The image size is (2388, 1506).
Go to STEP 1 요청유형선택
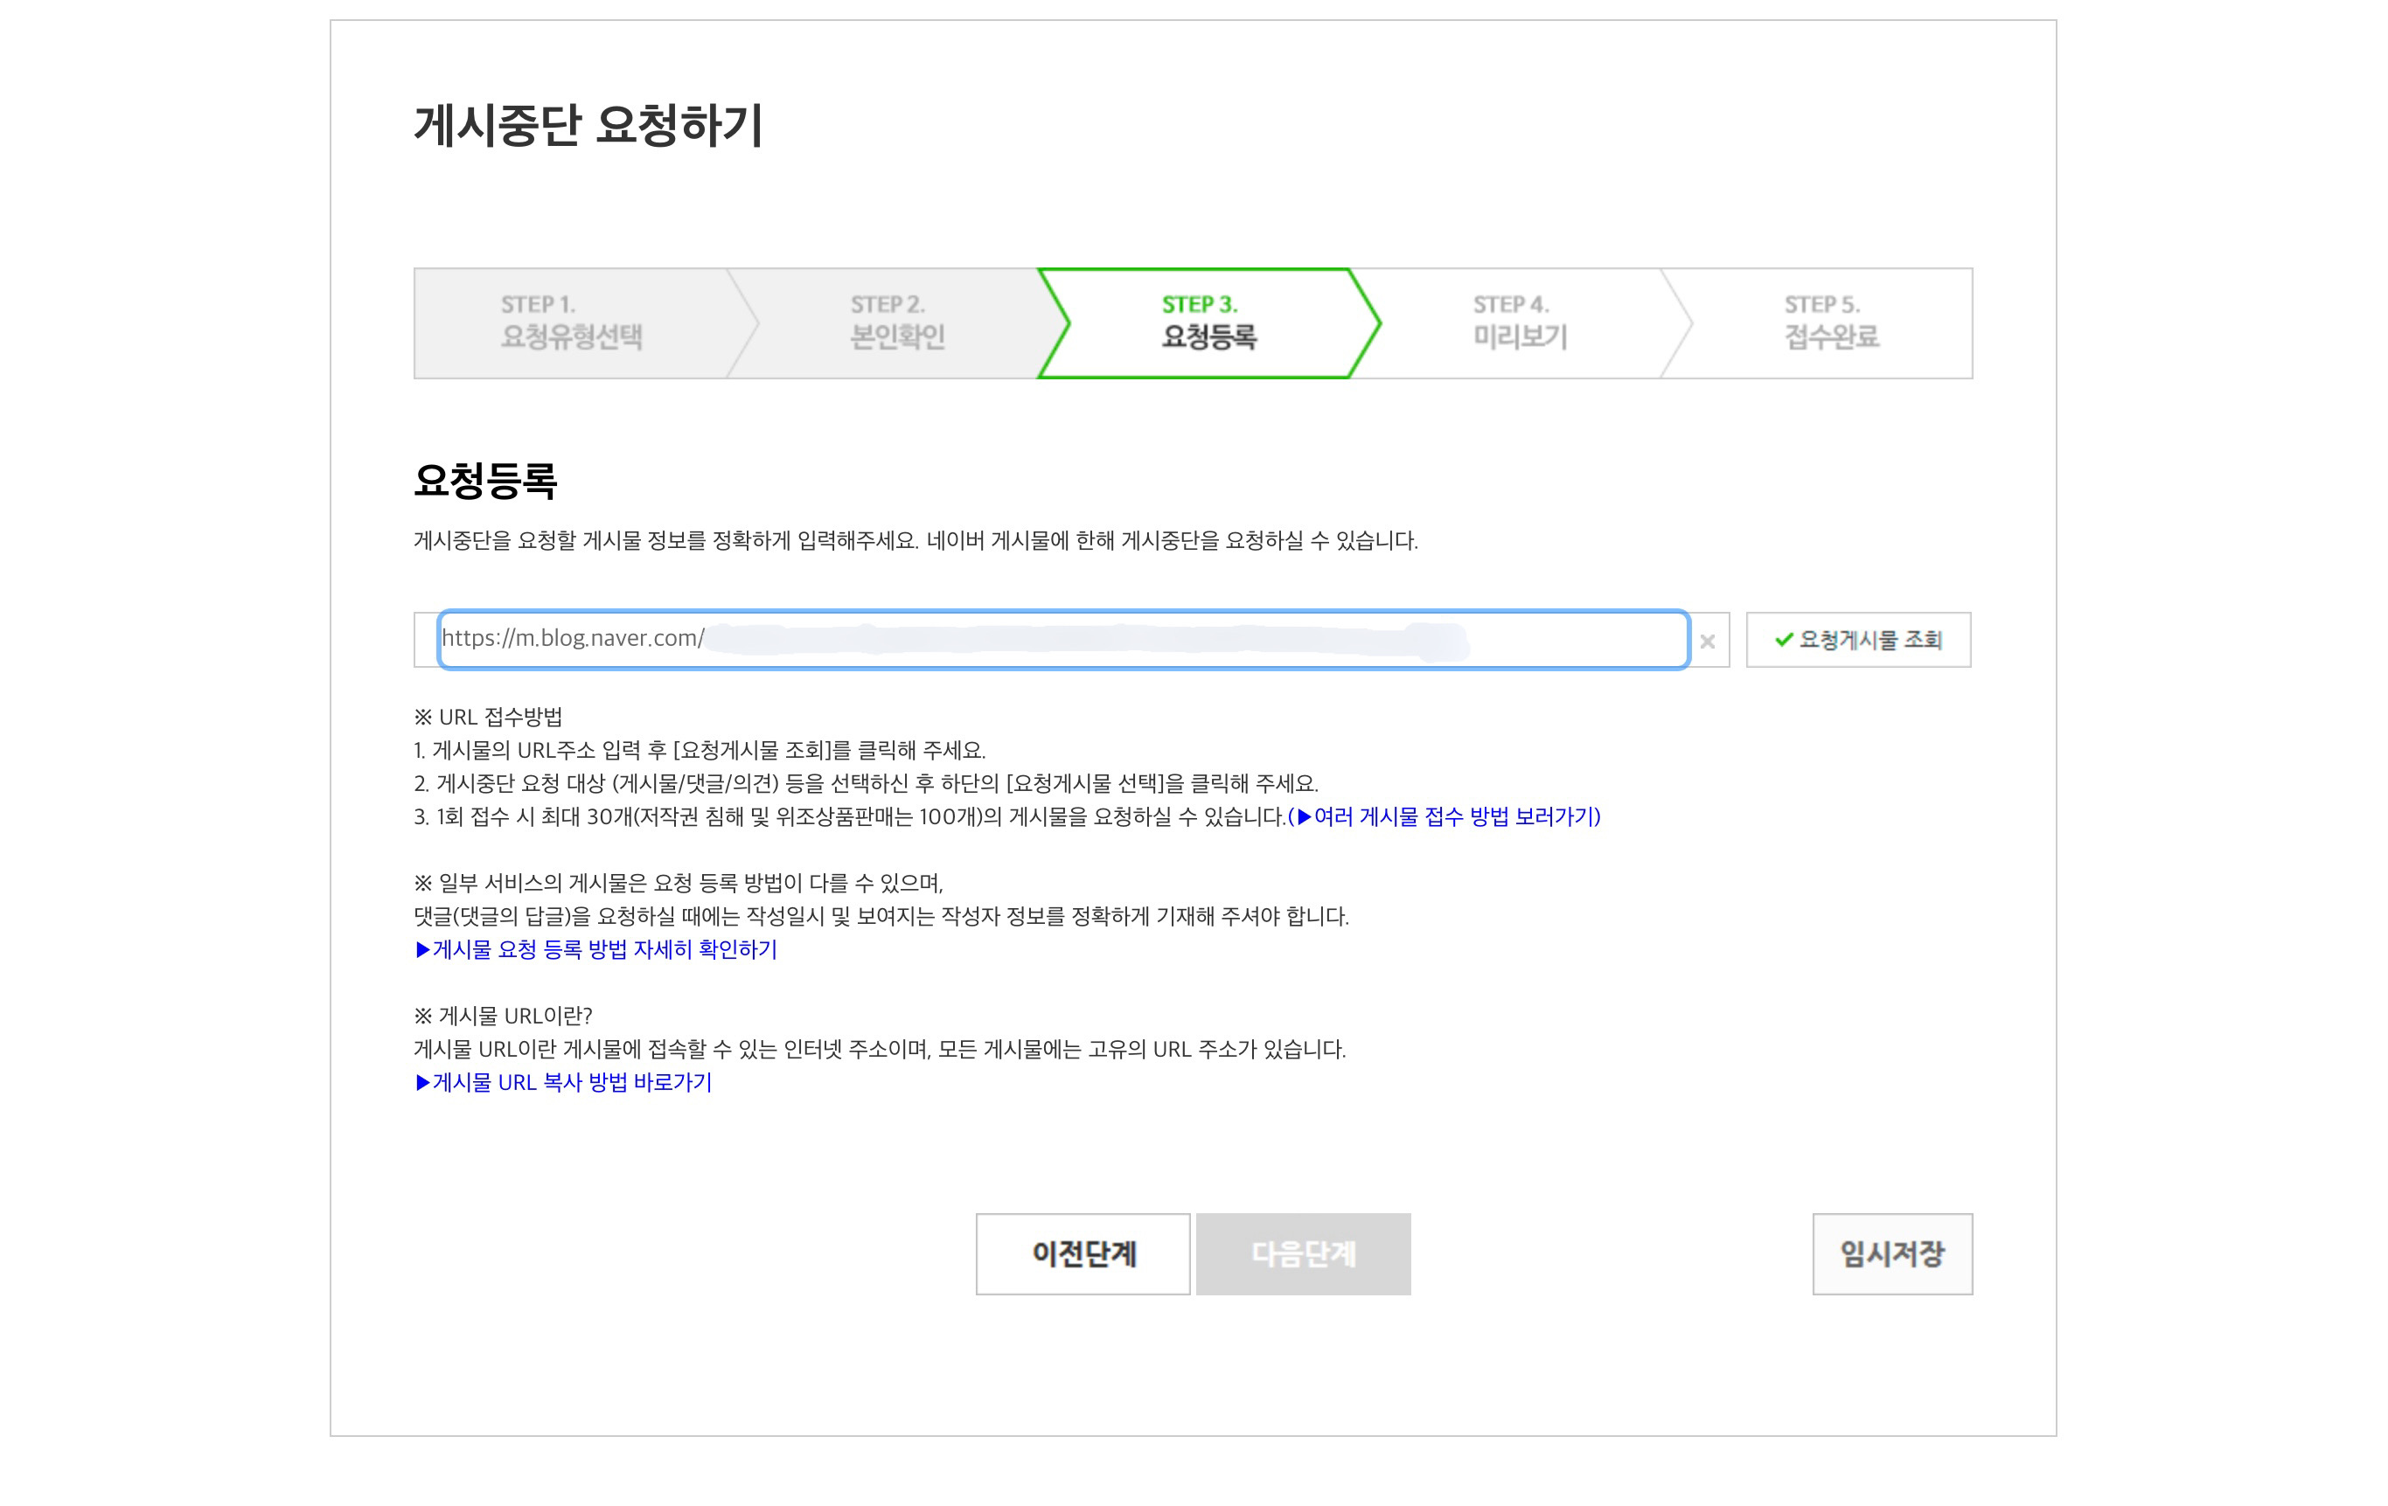571,323
